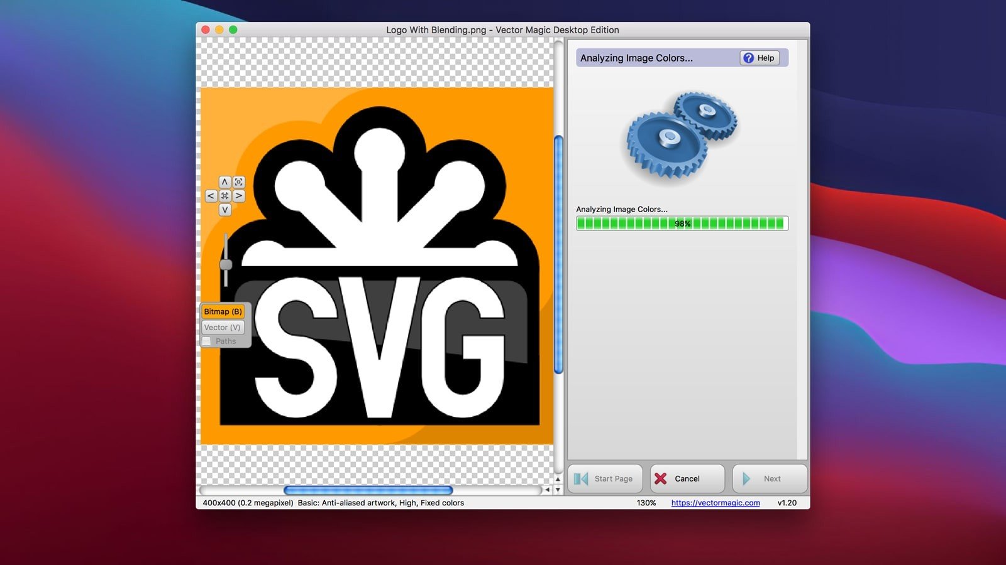Click the blue question mark Help icon
Viewport: 1006px width, 565px height.
pos(748,58)
